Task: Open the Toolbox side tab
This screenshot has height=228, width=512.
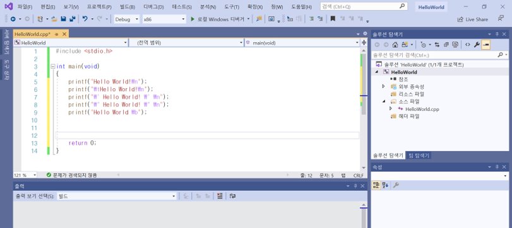Action: 6,70
